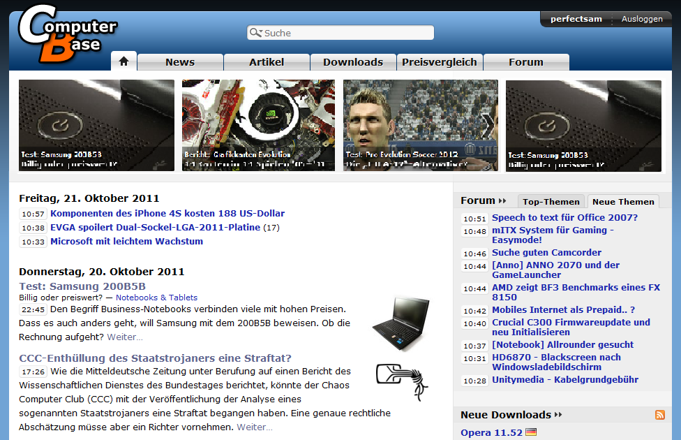This screenshot has width=681, height=440.
Task: Open the Forum navigation tab
Action: (x=526, y=62)
